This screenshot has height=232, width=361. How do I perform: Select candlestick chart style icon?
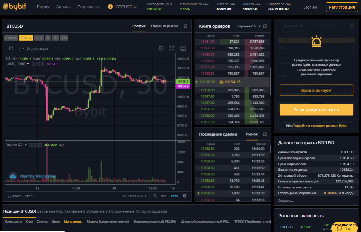(11, 48)
